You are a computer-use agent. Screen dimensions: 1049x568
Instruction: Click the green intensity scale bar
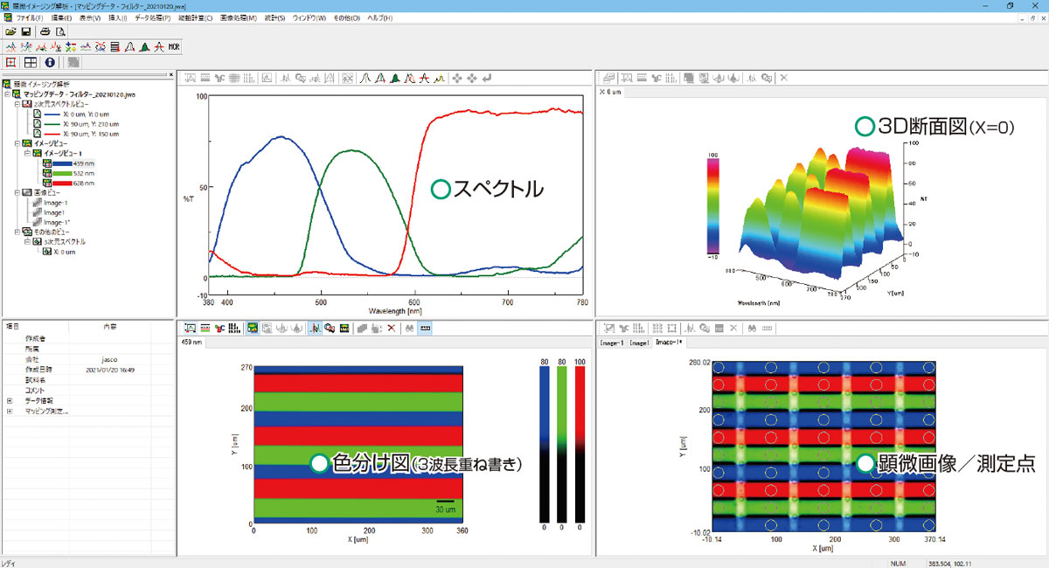point(562,444)
